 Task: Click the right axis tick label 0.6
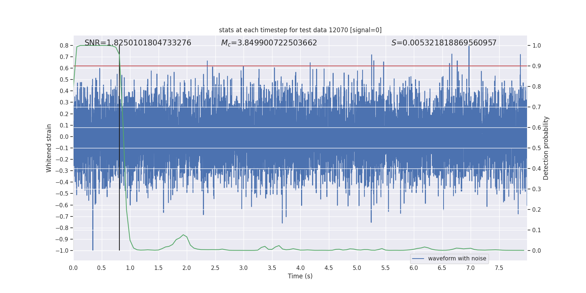537,127
